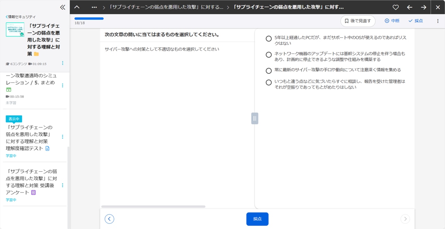Go to next content with right arrow
Image resolution: width=445 pixels, height=229 pixels.
click(423, 7)
